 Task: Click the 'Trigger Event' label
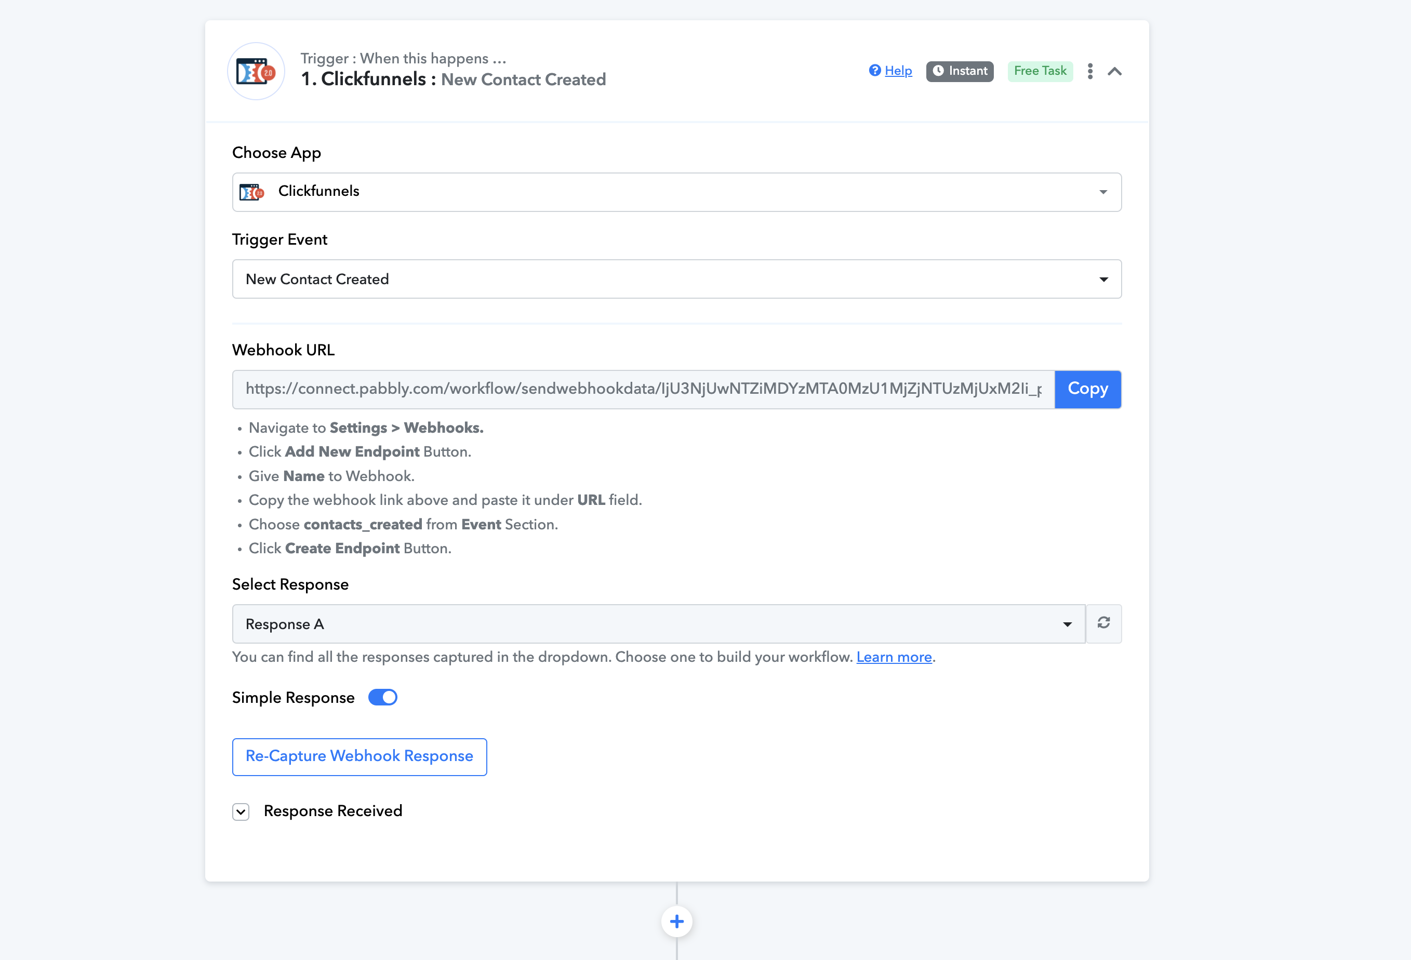pyautogui.click(x=279, y=240)
